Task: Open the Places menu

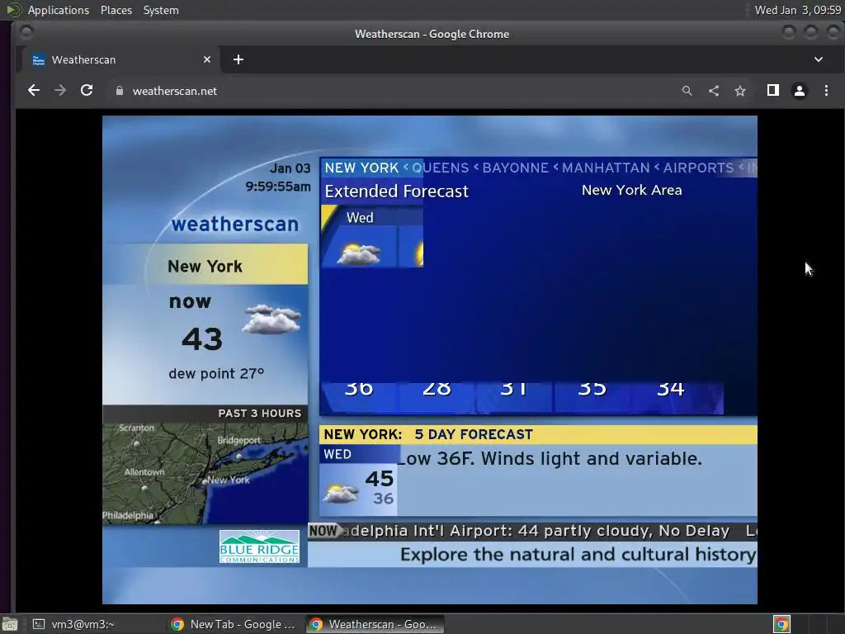Action: 116,10
